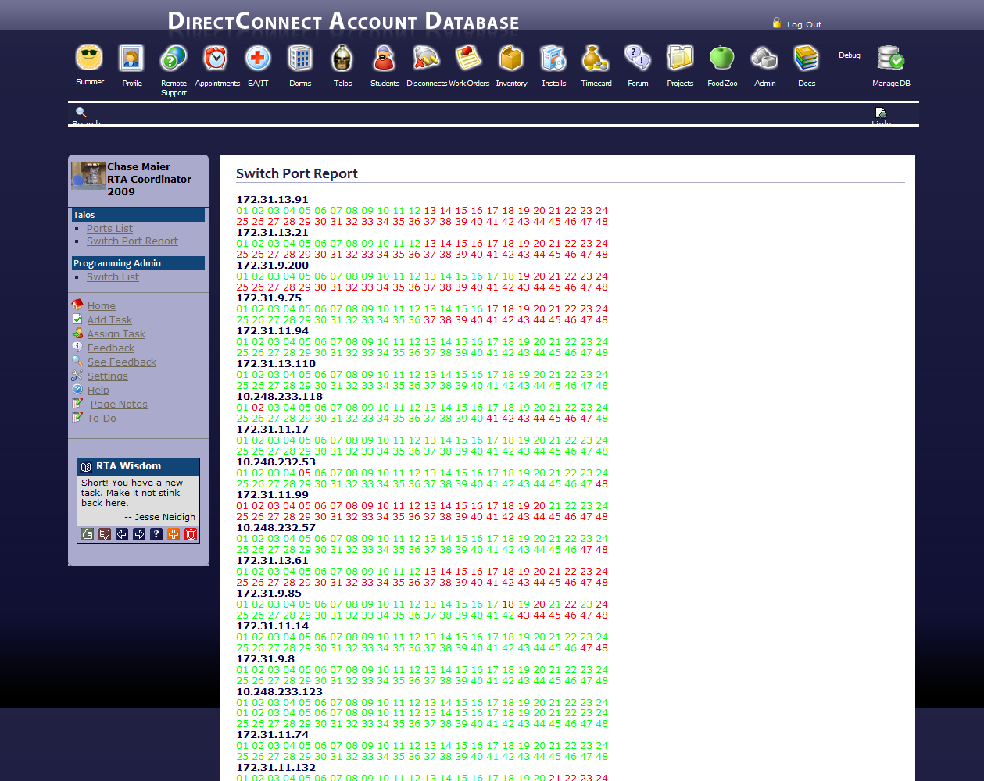Open the Students icon
The image size is (984, 781).
pos(385,58)
